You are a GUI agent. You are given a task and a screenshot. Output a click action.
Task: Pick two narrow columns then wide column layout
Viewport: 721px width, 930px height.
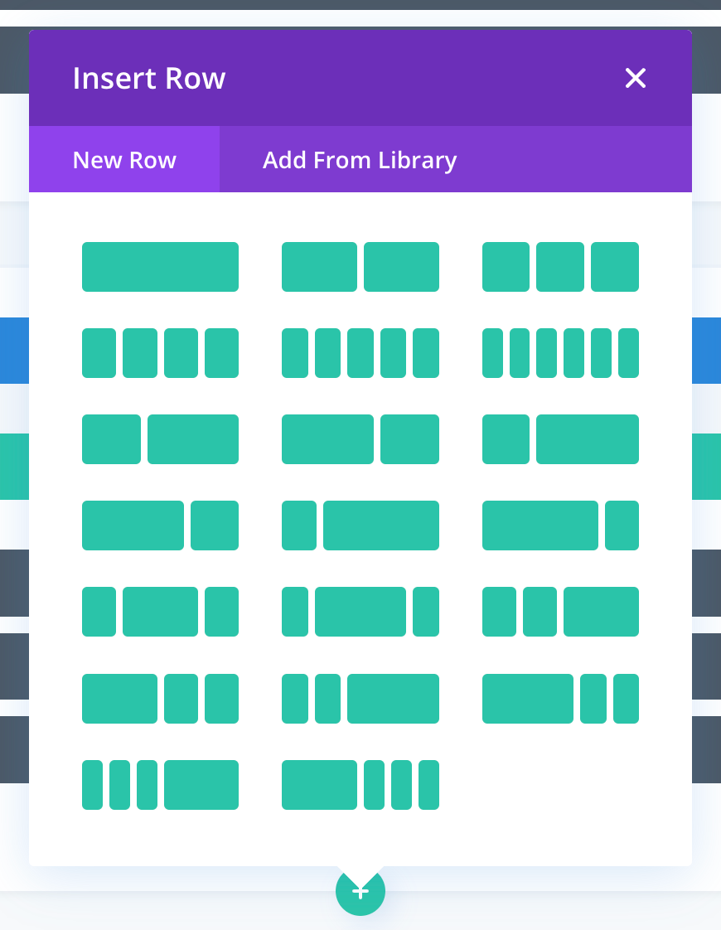pyautogui.click(x=560, y=612)
